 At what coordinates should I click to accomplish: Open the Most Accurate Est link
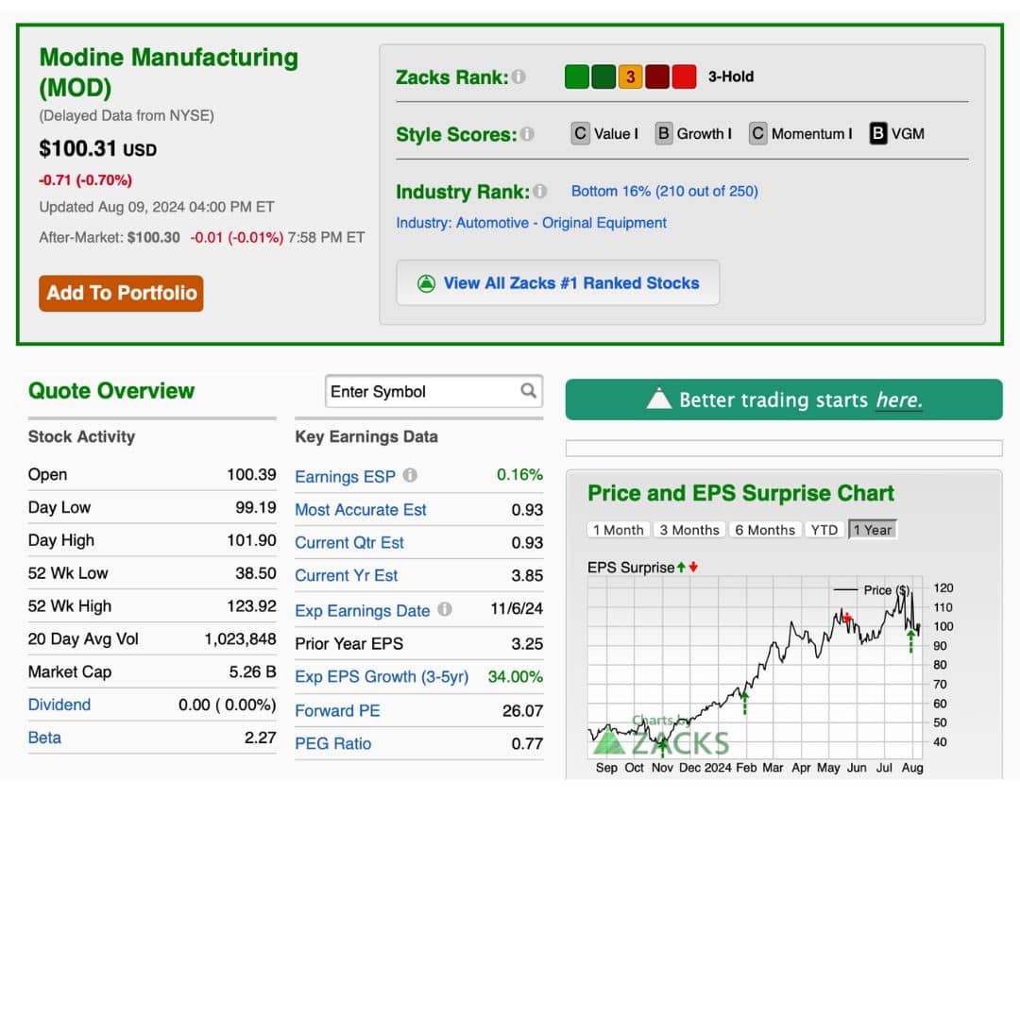click(x=361, y=510)
